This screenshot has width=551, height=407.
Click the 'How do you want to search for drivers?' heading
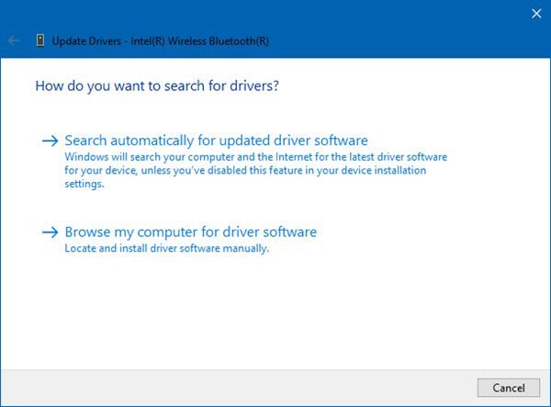coord(157,86)
